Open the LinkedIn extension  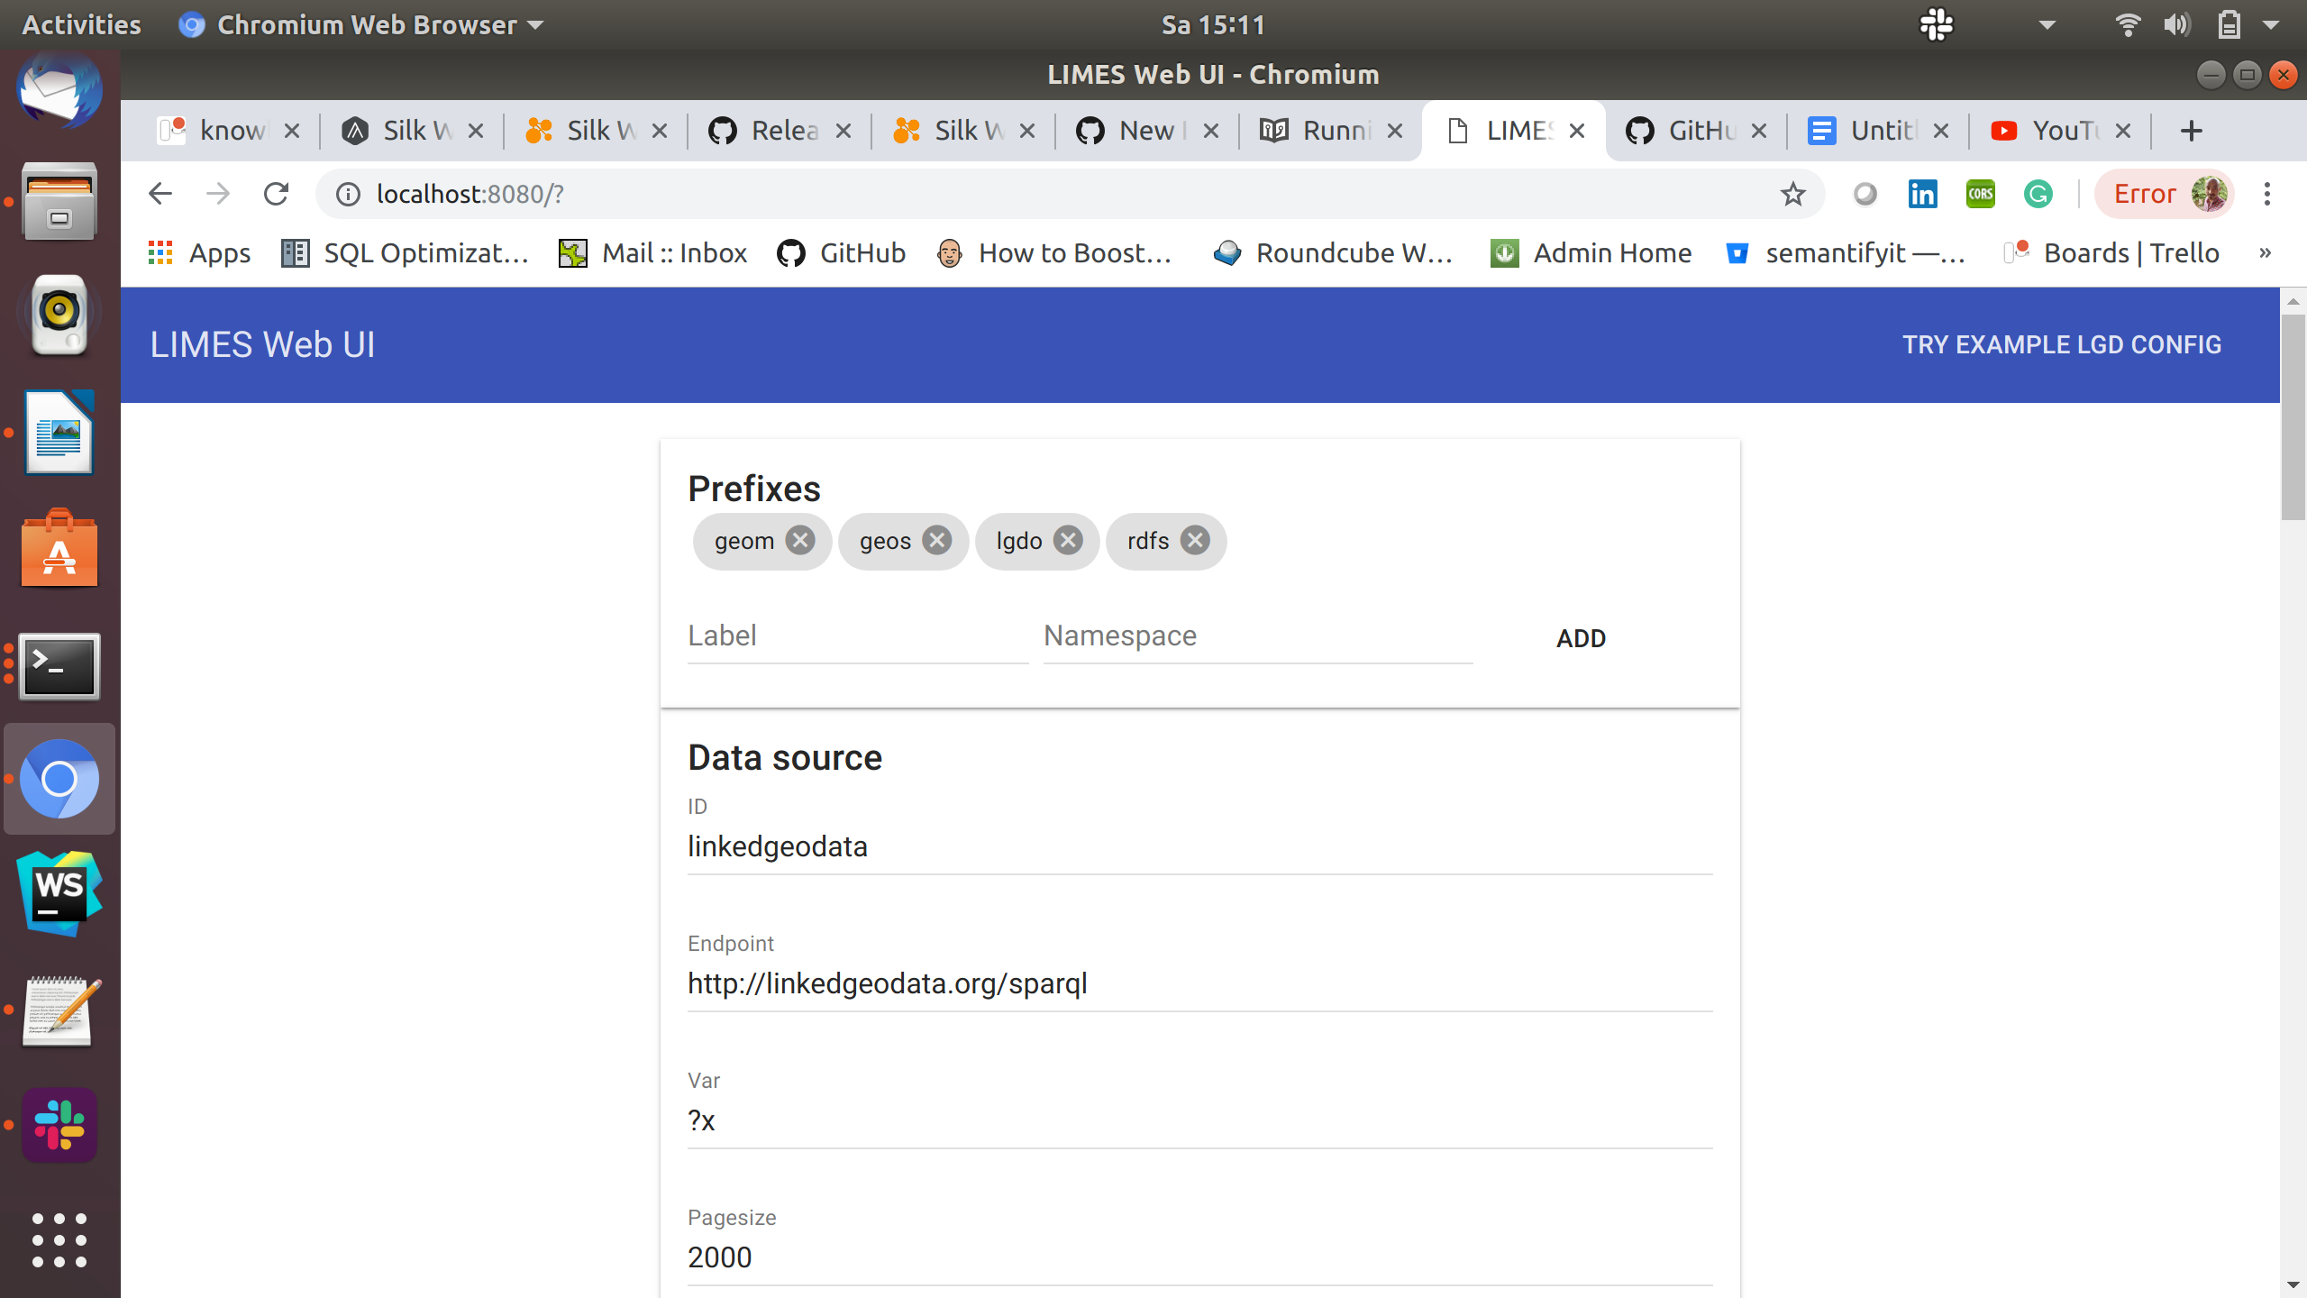tap(1922, 193)
